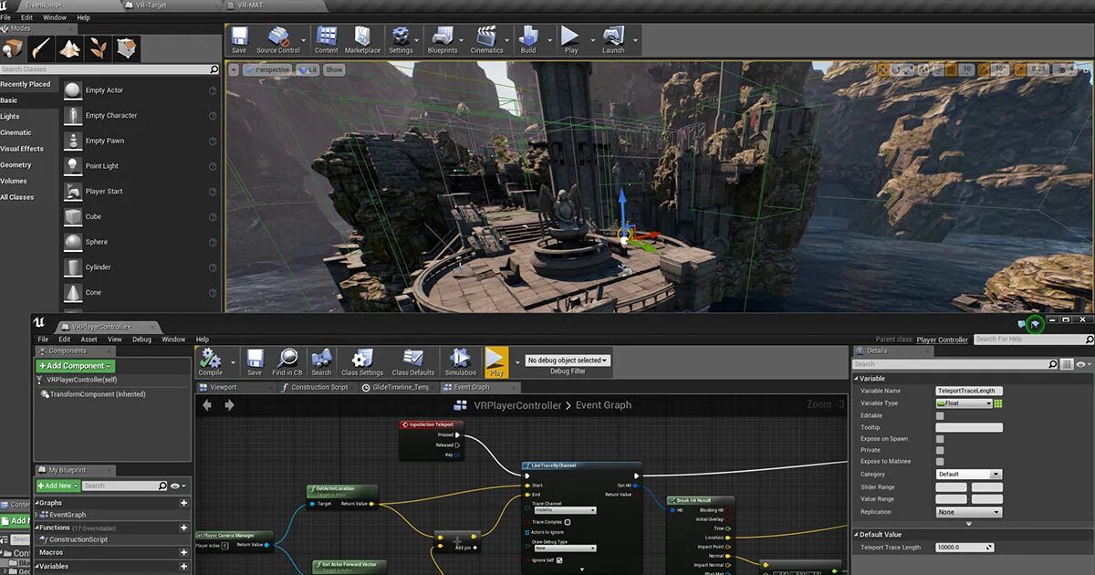Screen dimensions: 1095x575
Task: Click the Teleport Trace Length value field
Action: (x=965, y=548)
